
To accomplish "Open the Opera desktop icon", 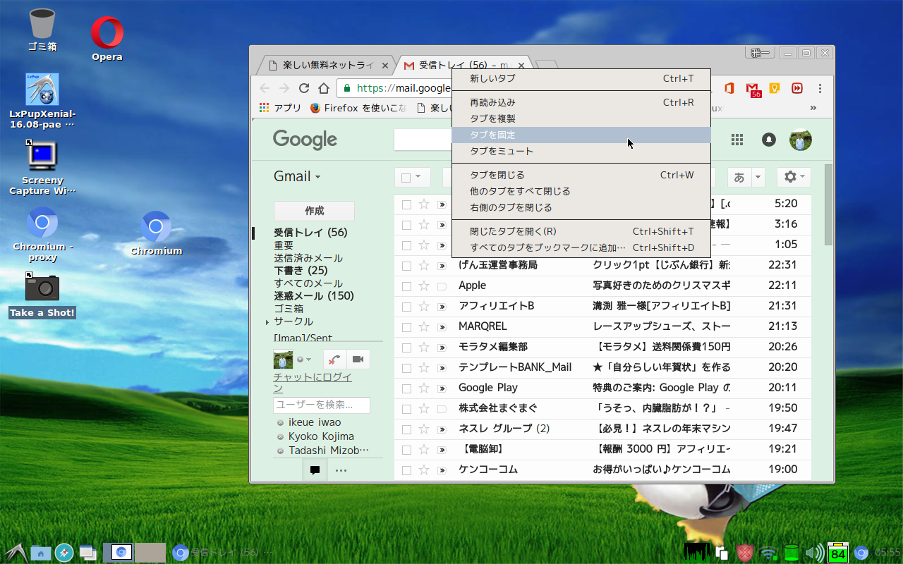I will point(107,38).
